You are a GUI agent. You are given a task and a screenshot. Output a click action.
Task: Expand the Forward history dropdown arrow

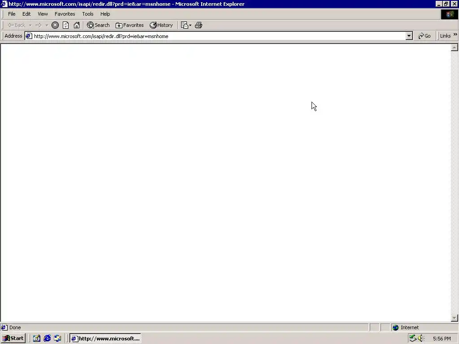(47, 25)
